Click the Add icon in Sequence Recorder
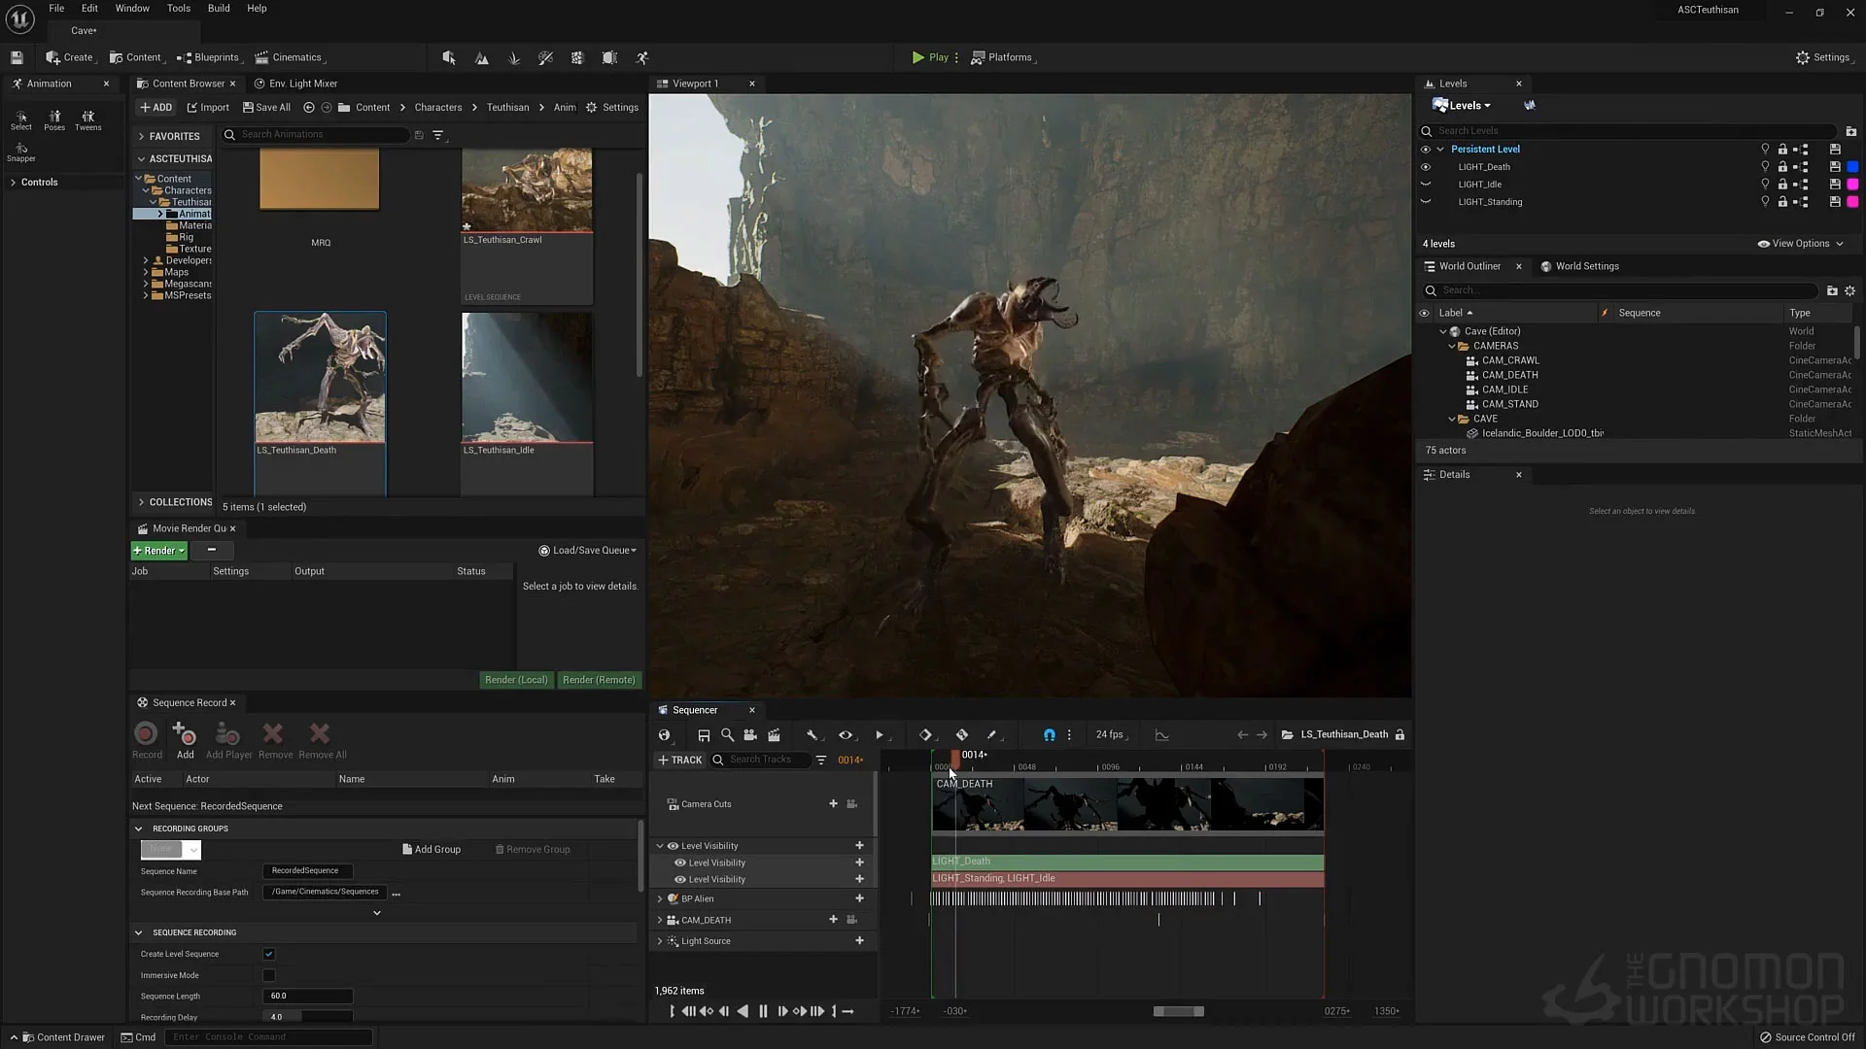Image resolution: width=1866 pixels, height=1049 pixels. click(x=185, y=740)
